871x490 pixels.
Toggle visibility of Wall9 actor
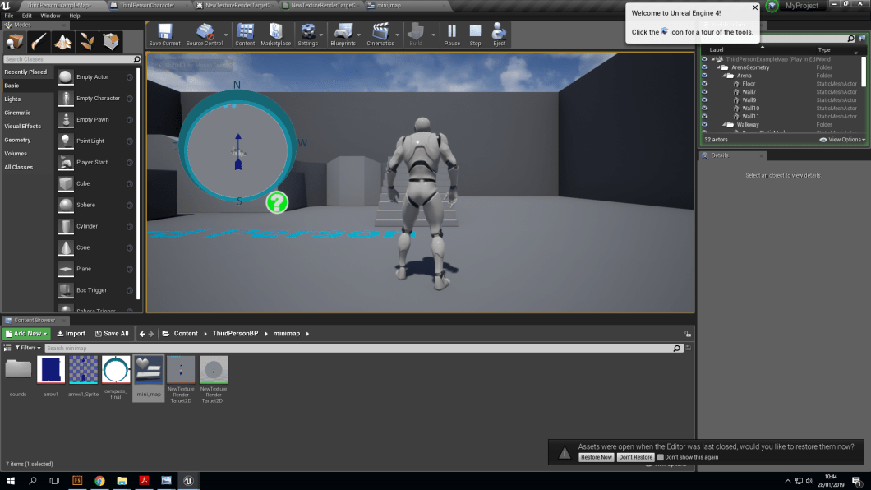click(x=704, y=99)
